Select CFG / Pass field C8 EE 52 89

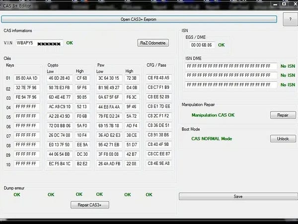point(159,97)
